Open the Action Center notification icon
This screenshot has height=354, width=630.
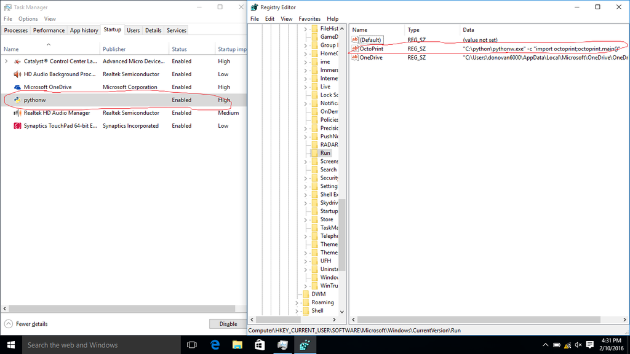click(590, 345)
